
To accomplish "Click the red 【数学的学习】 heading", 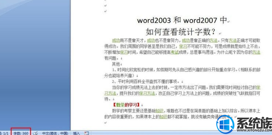I will coord(126,105).
